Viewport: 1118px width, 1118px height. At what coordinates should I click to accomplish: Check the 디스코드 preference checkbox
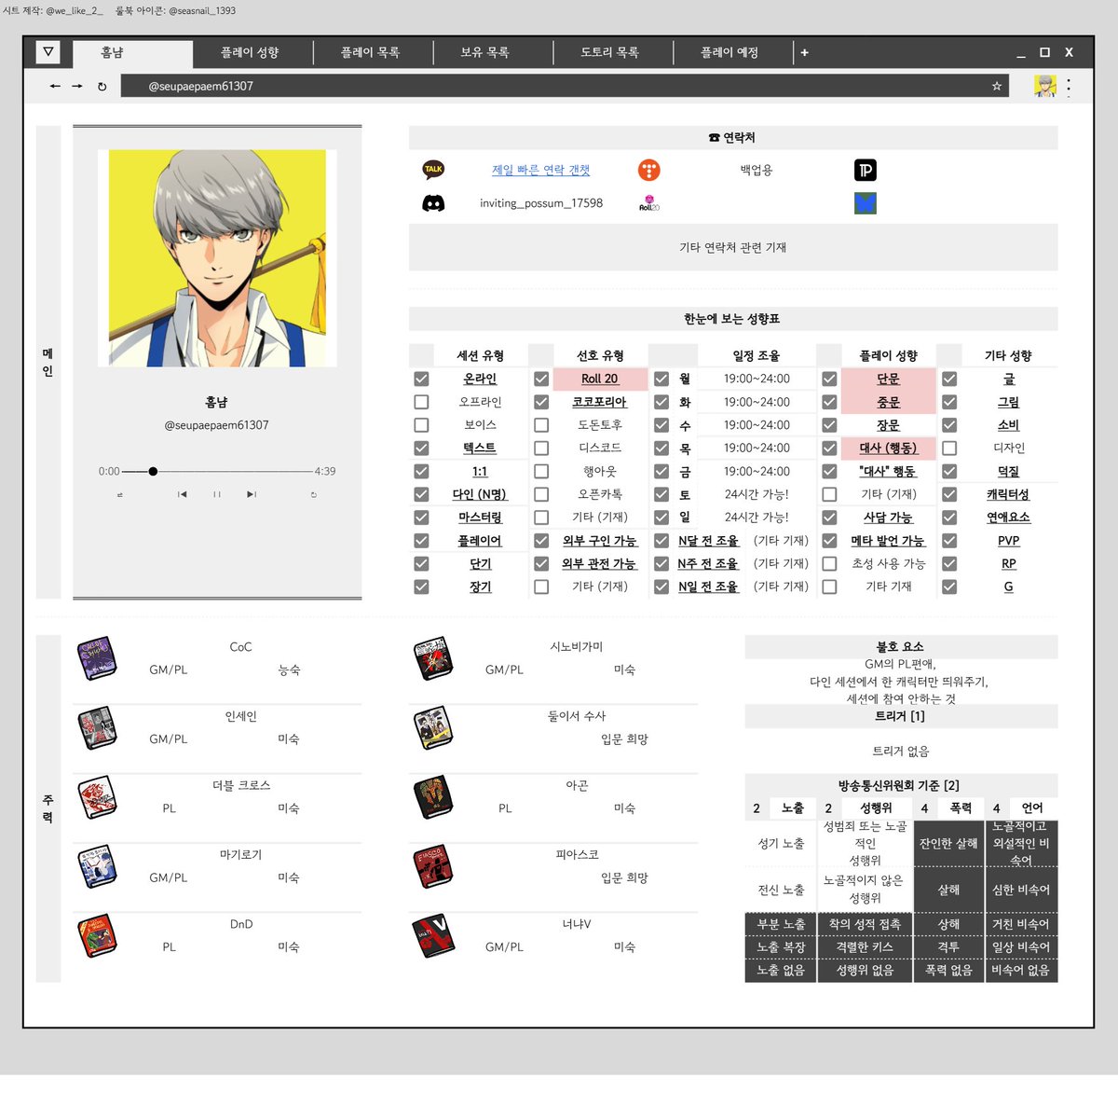[x=541, y=448]
